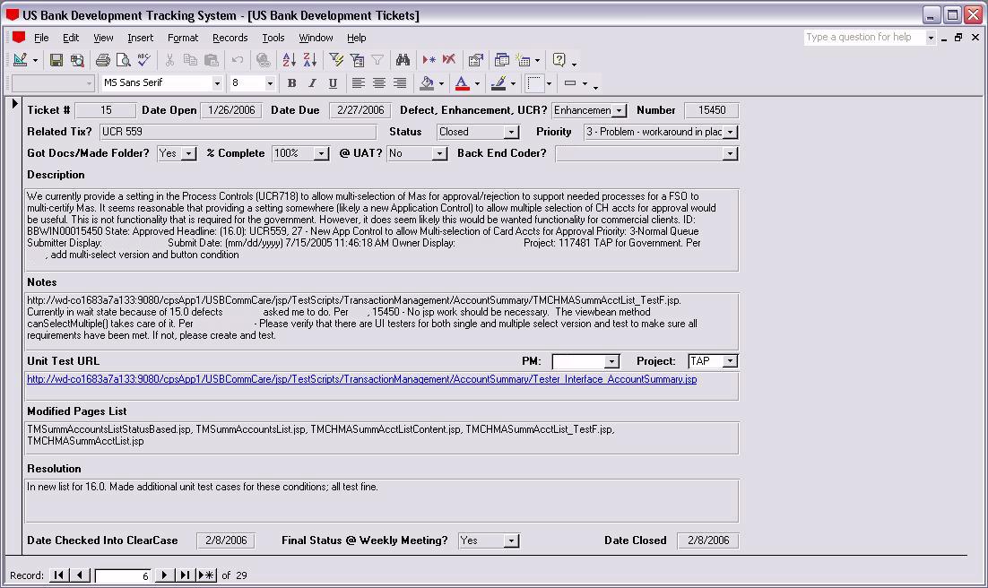Open Find with the binoculars icon
Viewport: 988px width, 588px height.
[x=403, y=60]
